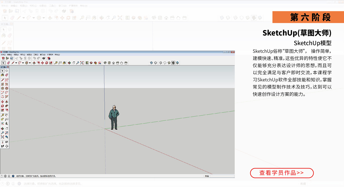Activate the Offset tool in top toolbar
The image size is (344, 194).
tap(38, 63)
